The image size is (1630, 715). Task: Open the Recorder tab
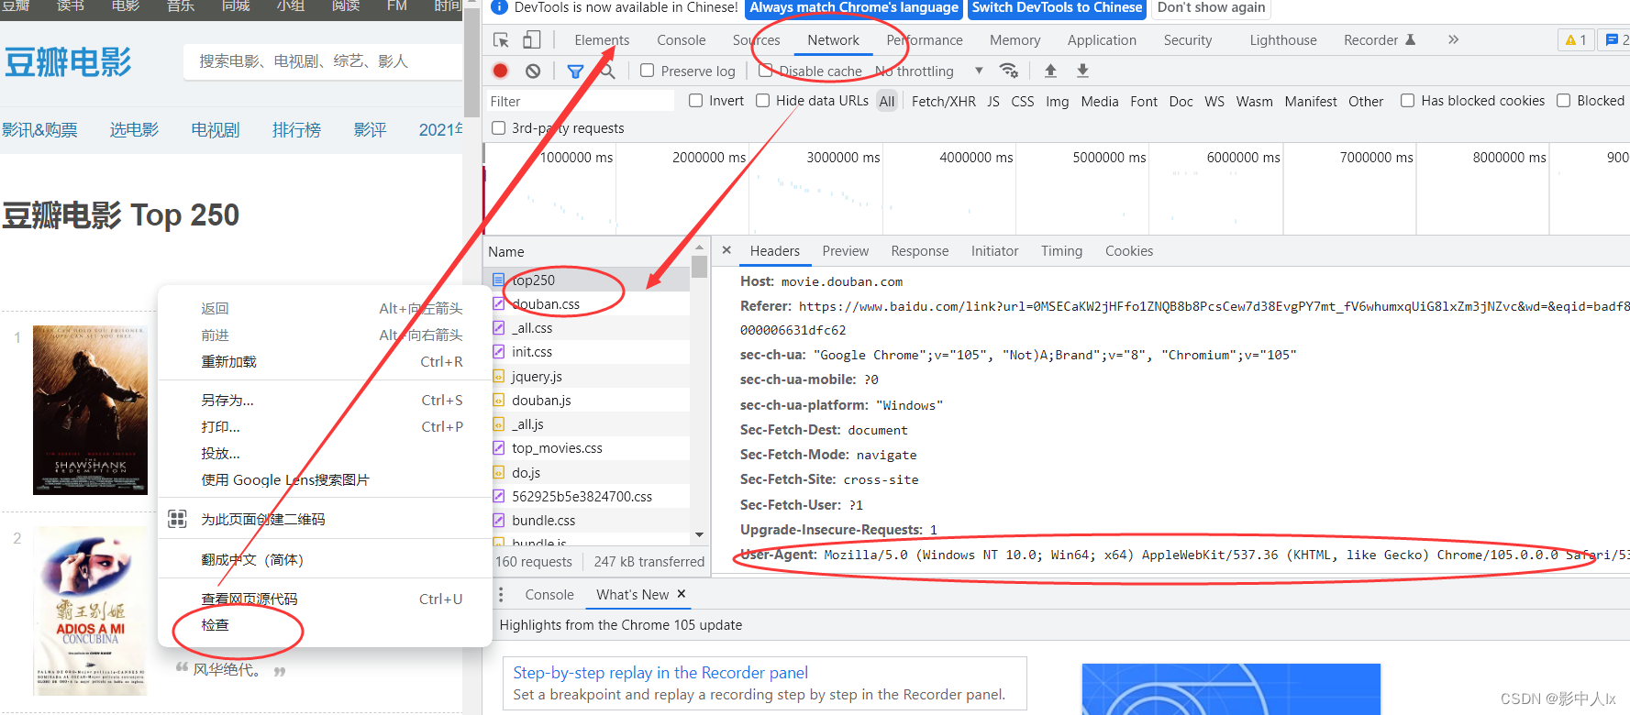(x=1380, y=40)
